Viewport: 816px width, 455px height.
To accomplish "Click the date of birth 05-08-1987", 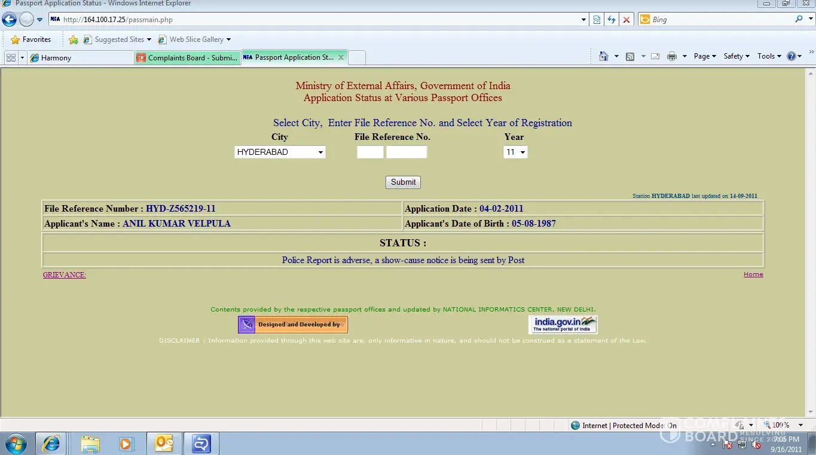I will point(534,224).
